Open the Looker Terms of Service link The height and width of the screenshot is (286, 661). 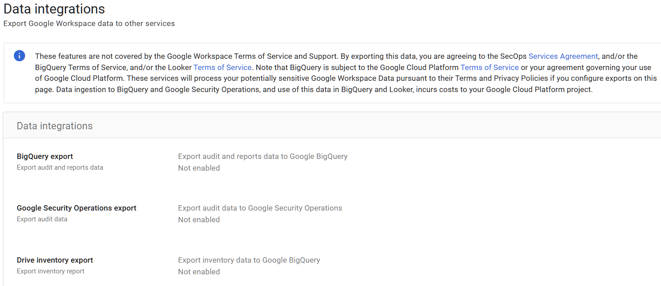222,67
